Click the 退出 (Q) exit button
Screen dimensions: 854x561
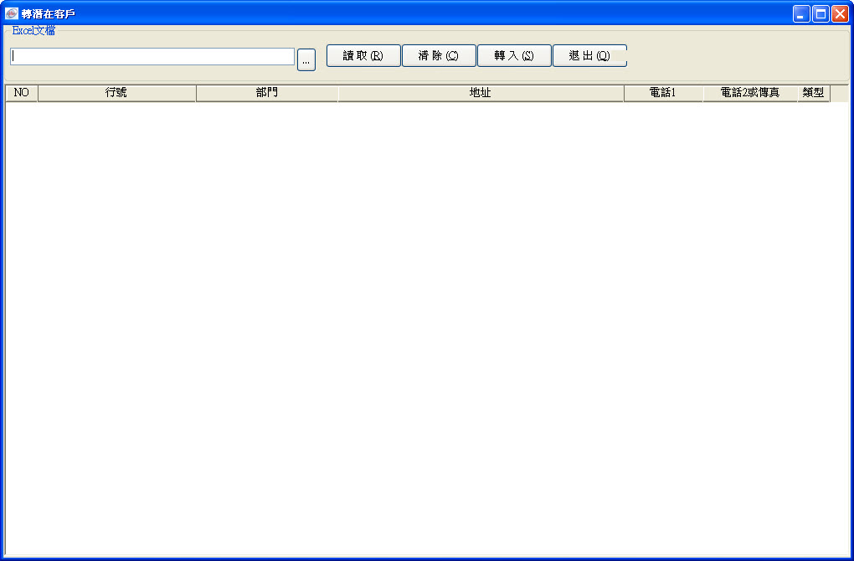tap(590, 55)
